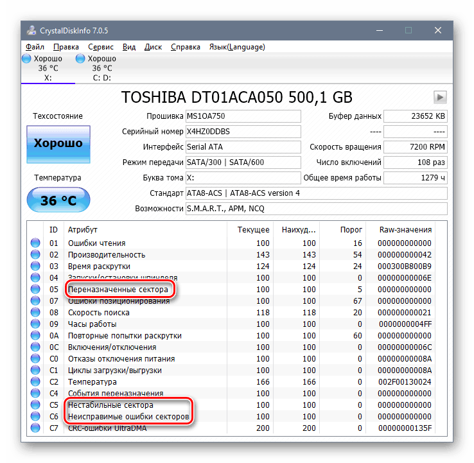Click the 36 °C temperature button
This screenshot has height=463, width=474.
pos(58,200)
